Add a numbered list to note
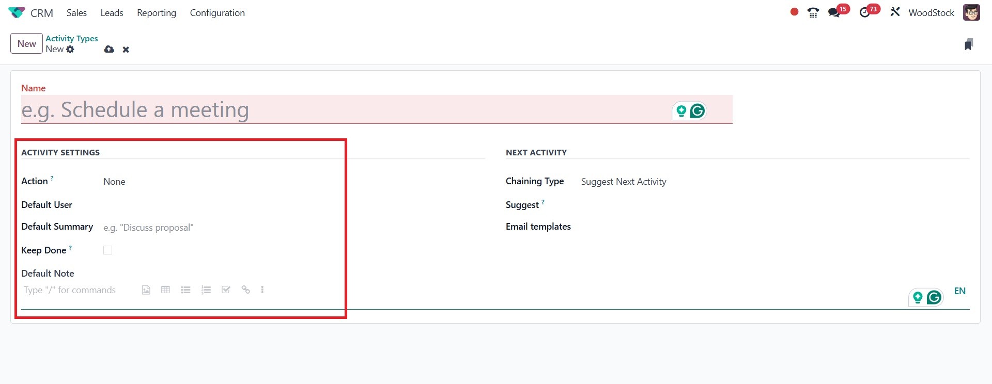 coord(206,290)
